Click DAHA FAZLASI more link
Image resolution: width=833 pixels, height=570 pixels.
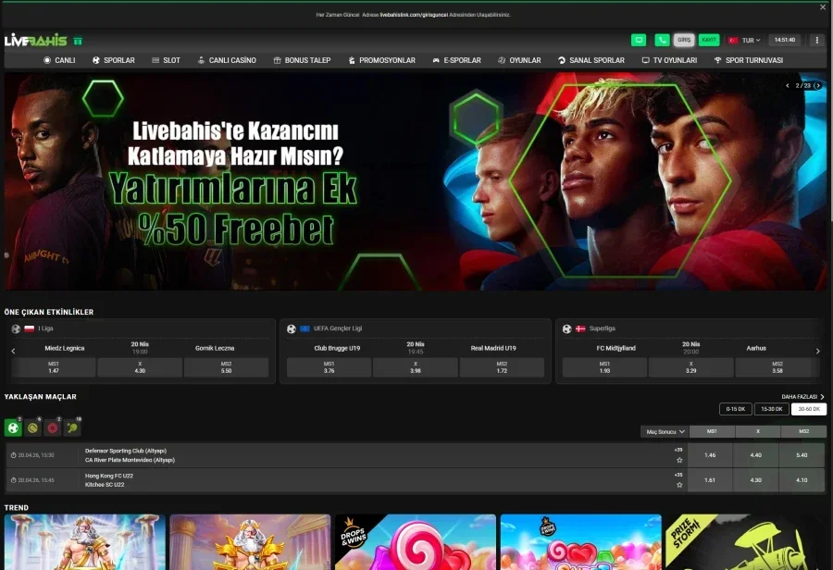click(802, 397)
